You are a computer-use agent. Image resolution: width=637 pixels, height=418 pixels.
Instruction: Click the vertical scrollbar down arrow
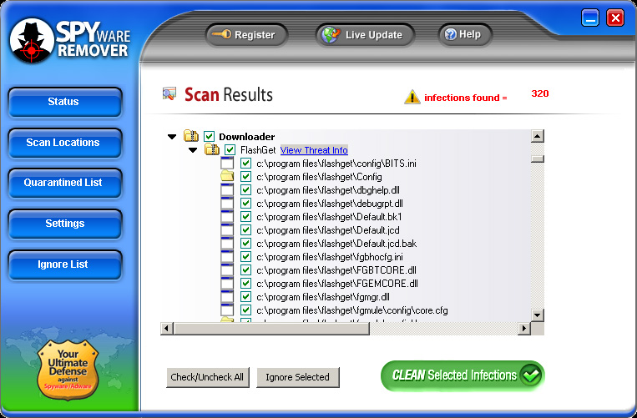[537, 315]
